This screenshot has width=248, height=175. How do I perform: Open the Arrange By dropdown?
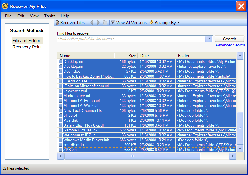pyautogui.click(x=165, y=23)
